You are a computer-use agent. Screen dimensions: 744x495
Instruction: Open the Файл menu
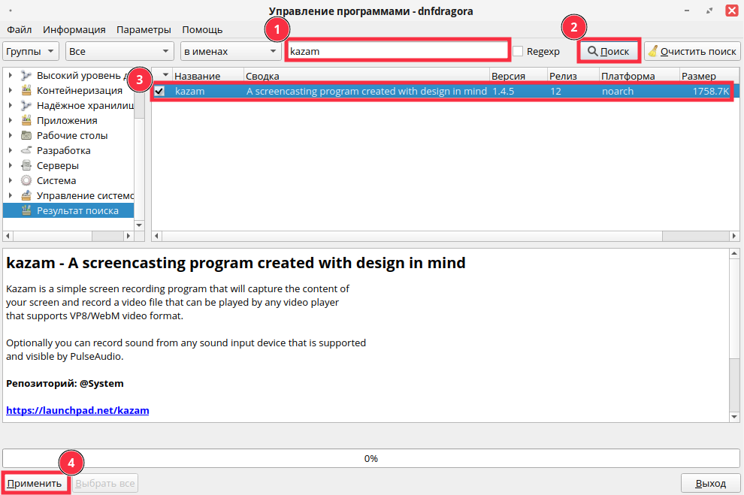point(20,29)
